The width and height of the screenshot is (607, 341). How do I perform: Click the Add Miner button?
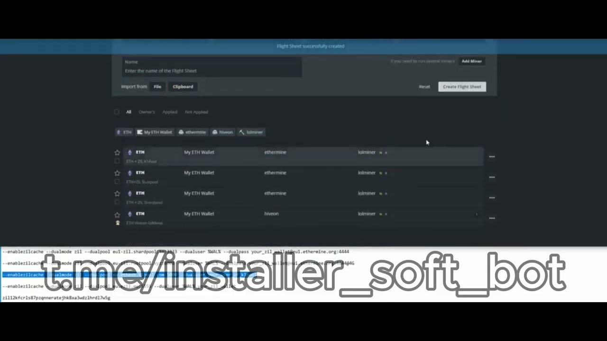[x=472, y=61]
